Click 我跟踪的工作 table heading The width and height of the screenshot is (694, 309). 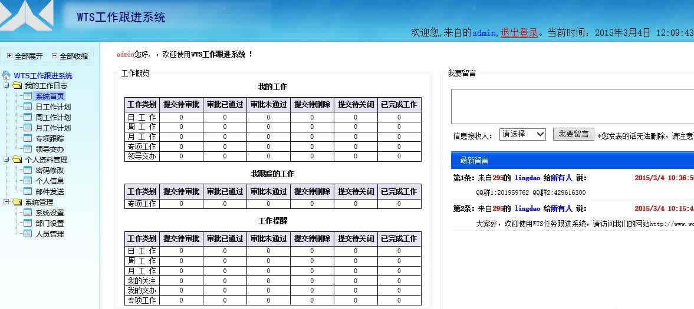click(x=272, y=174)
